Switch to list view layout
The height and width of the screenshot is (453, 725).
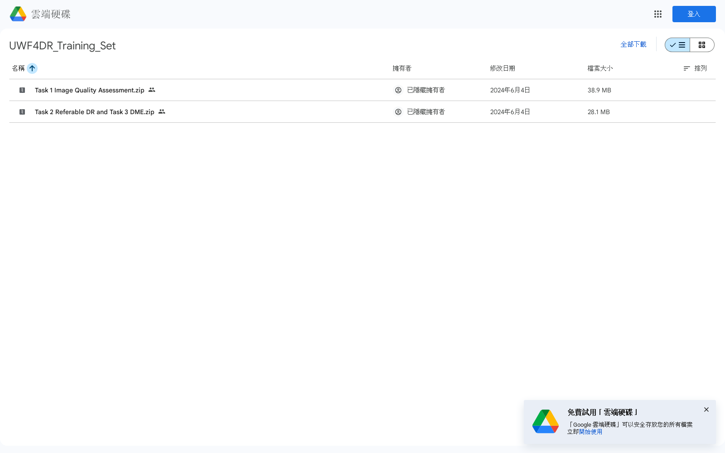click(x=677, y=45)
